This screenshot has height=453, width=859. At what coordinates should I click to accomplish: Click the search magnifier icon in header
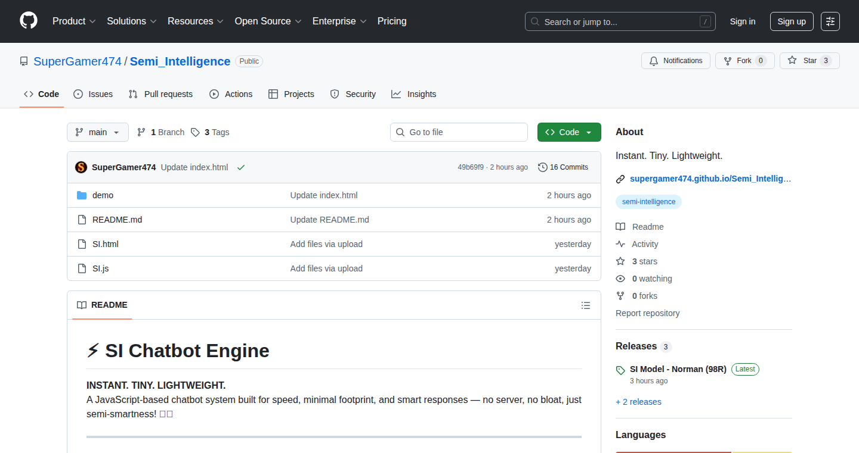(x=535, y=21)
